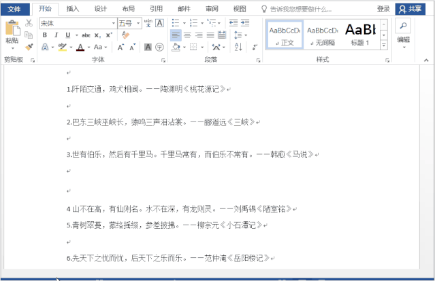The image size is (435, 281).
Task: Click the Sort A-Z icon
Action: 238,48
